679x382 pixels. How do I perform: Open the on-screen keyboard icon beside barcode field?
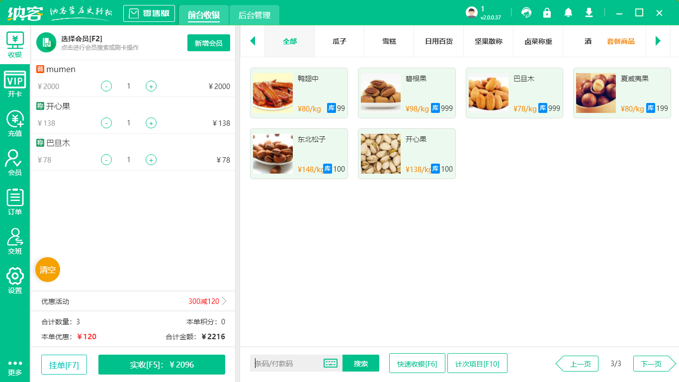pyautogui.click(x=331, y=363)
